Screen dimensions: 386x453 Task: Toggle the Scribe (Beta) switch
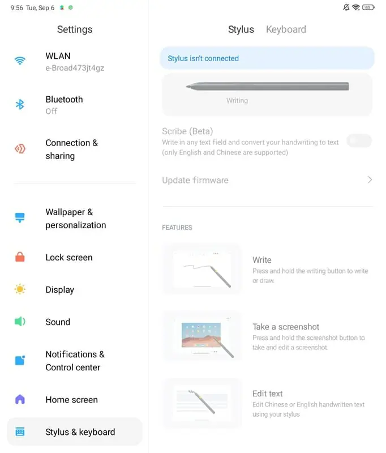(x=359, y=141)
